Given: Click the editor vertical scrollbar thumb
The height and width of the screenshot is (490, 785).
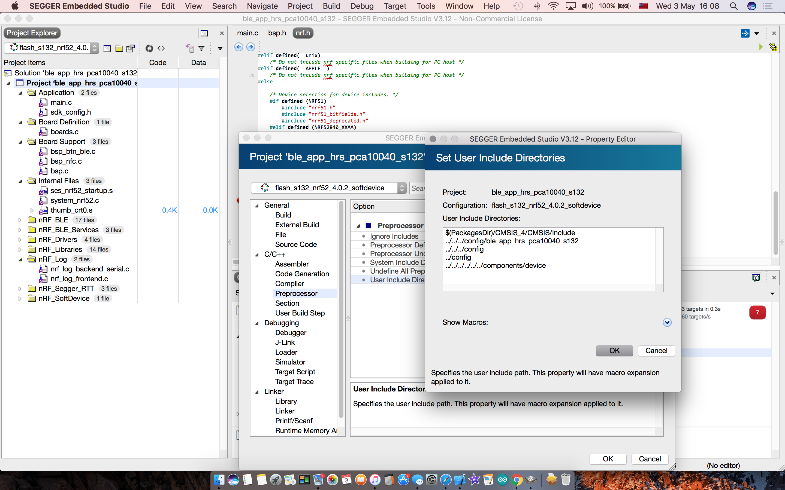Looking at the screenshot, I should click(x=775, y=223).
